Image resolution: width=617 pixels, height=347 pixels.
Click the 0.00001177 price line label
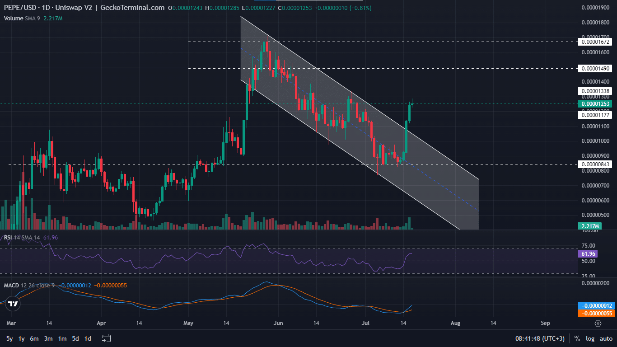(x=595, y=115)
